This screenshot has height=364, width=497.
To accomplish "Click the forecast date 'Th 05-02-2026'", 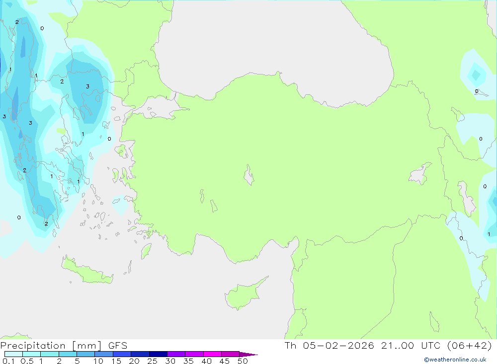I will [x=330, y=345].
